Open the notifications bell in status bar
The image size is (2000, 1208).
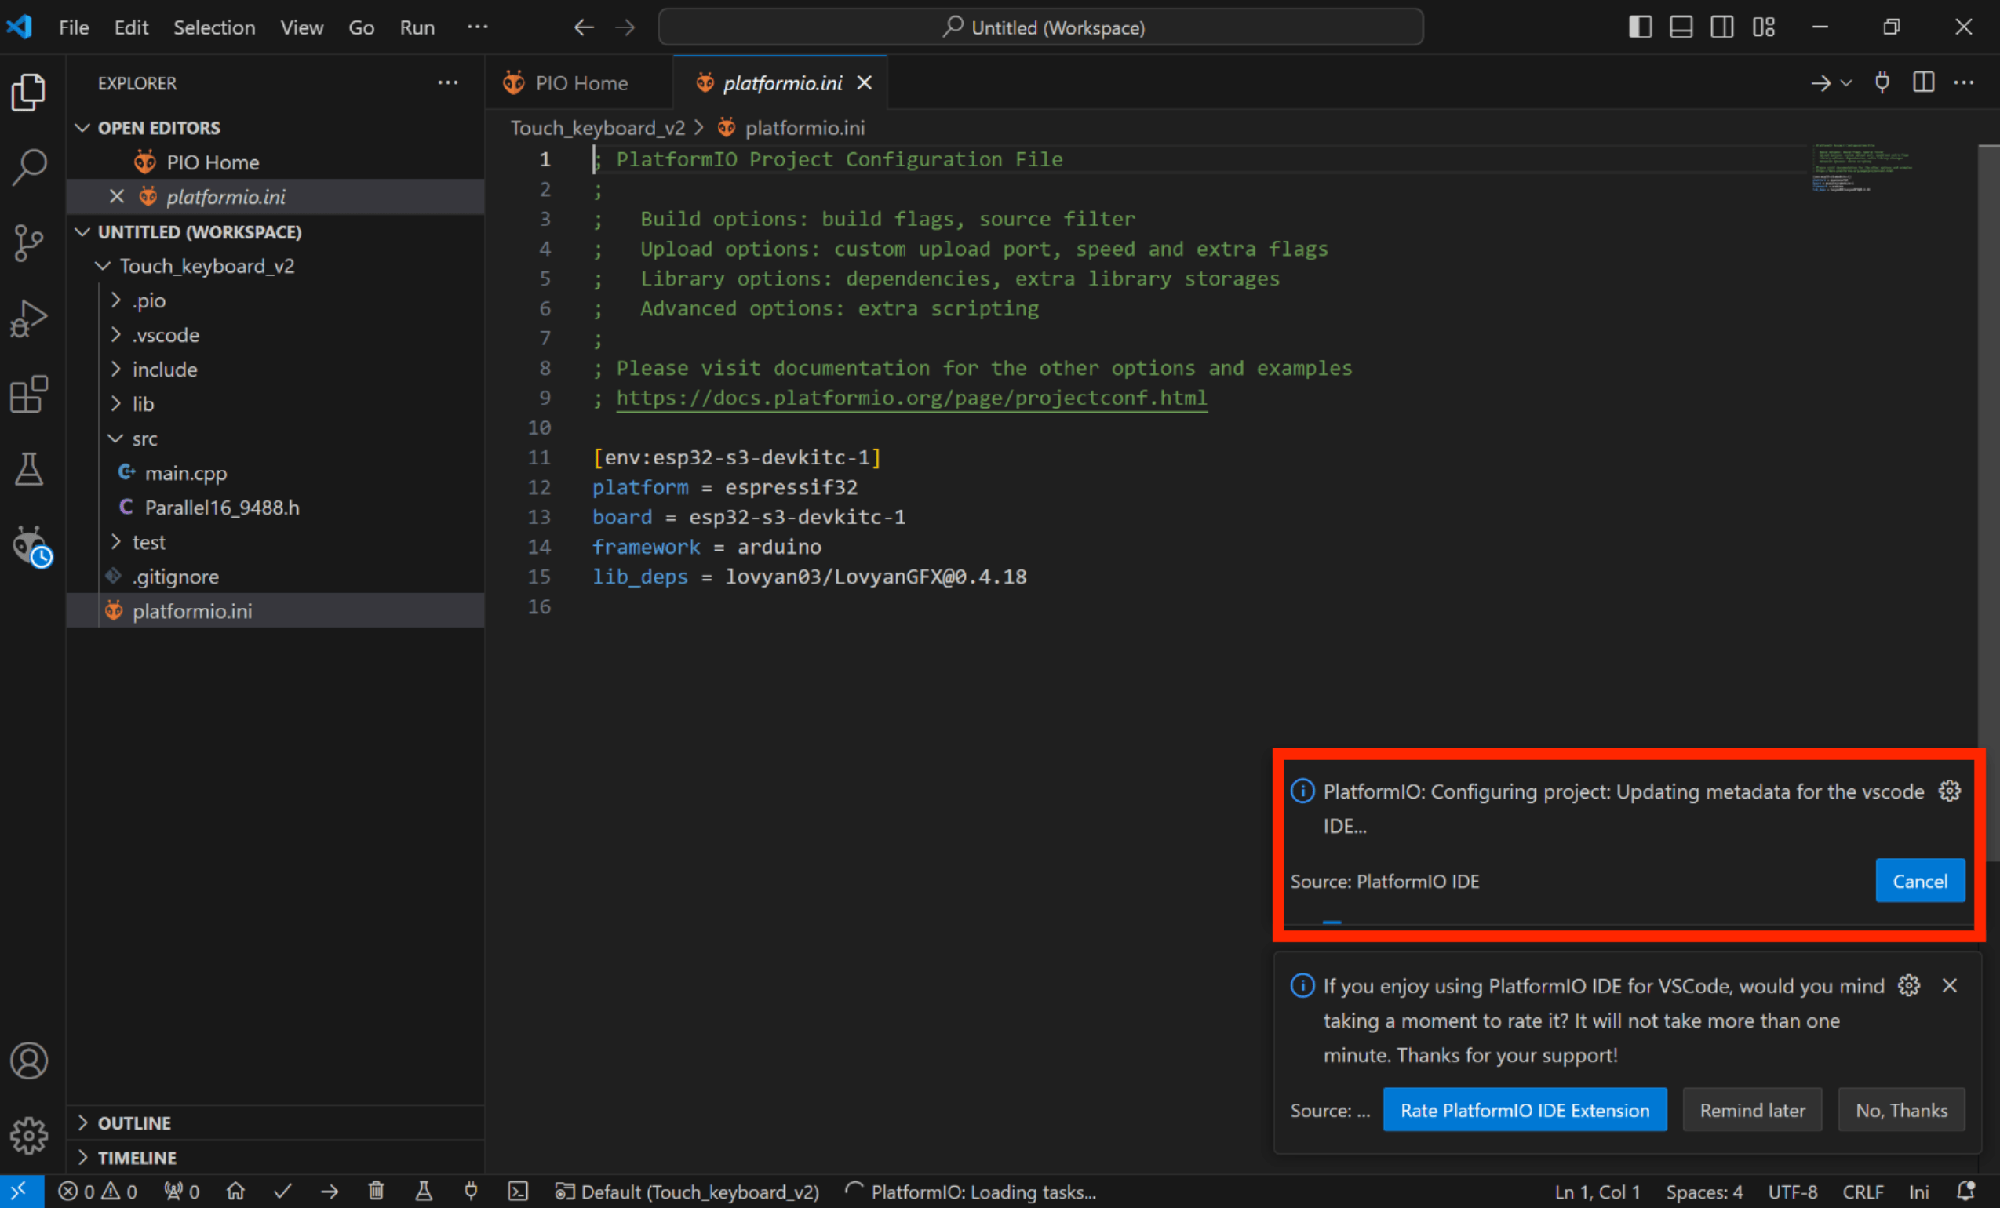(x=1966, y=1191)
